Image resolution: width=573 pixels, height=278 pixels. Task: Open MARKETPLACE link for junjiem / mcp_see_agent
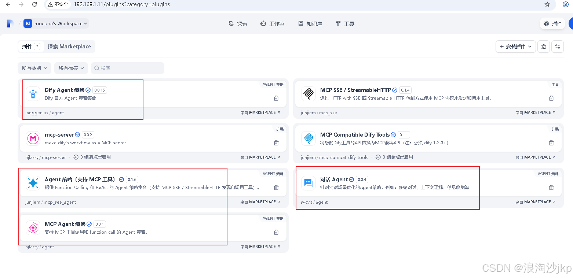click(x=260, y=202)
